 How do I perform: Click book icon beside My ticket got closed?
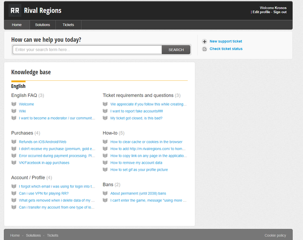[x=106, y=118]
